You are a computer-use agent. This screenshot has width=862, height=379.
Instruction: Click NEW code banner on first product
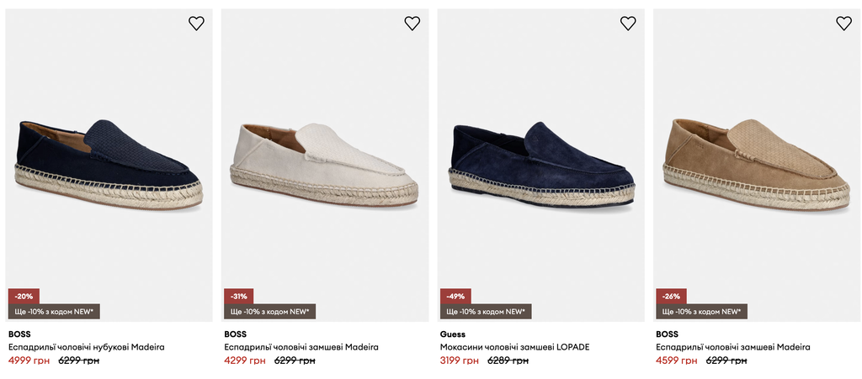coord(54,312)
